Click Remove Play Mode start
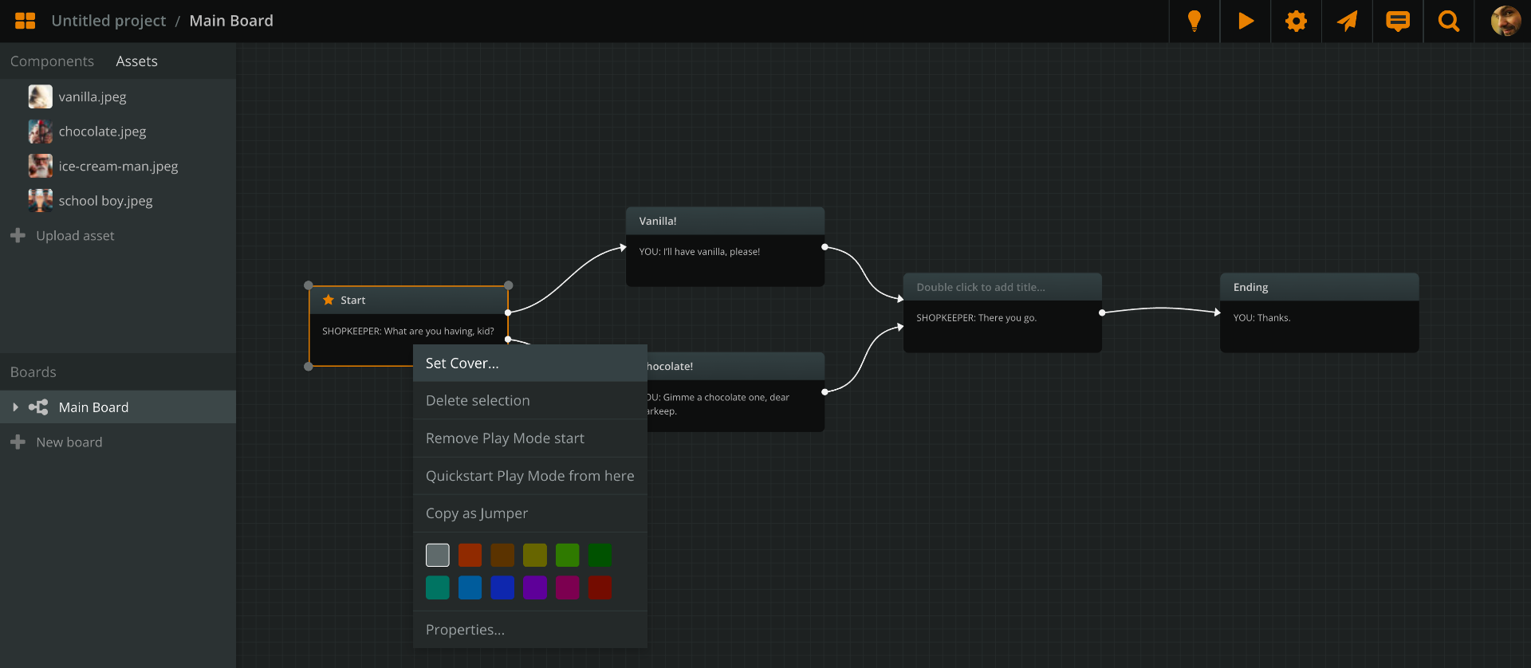This screenshot has height=668, width=1531. pos(505,438)
